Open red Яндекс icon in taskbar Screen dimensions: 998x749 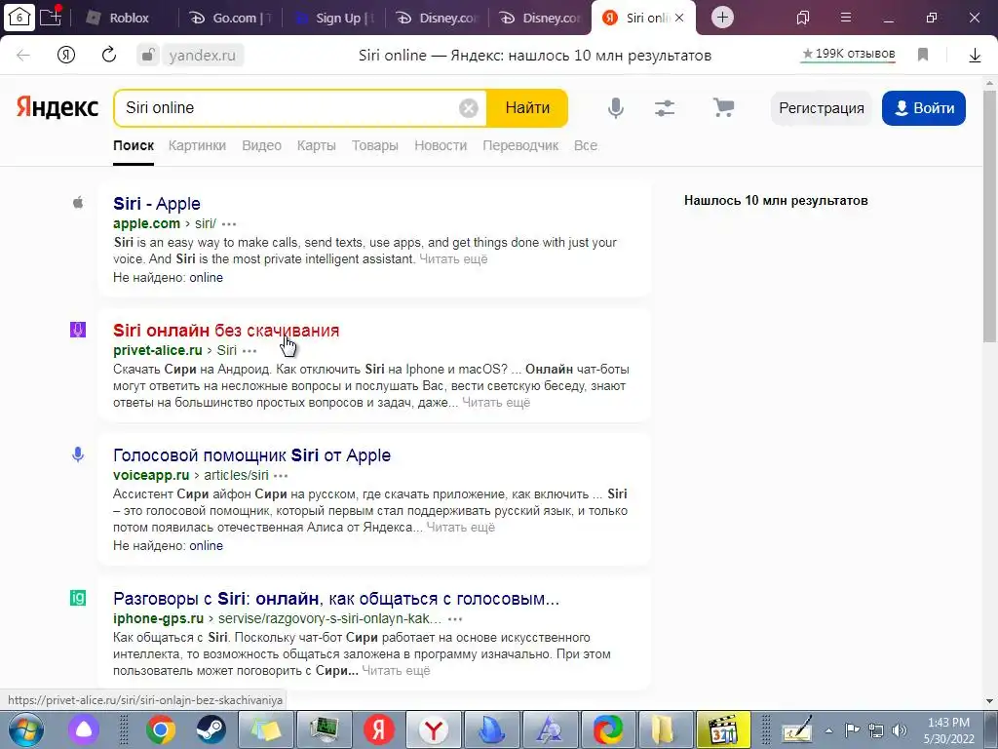(379, 729)
